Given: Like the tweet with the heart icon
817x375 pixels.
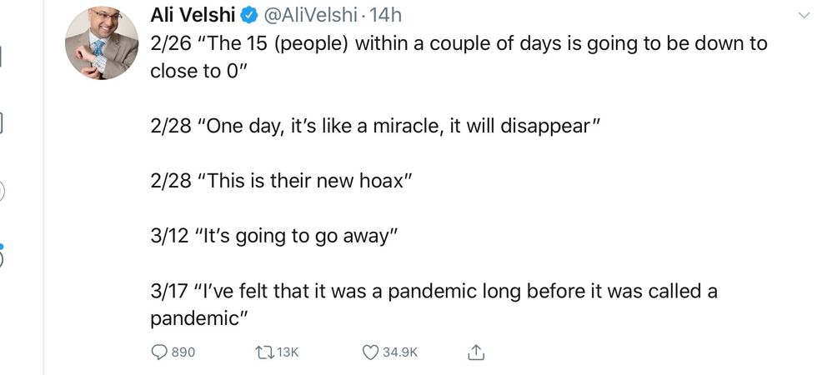Looking at the screenshot, I should click(x=370, y=352).
